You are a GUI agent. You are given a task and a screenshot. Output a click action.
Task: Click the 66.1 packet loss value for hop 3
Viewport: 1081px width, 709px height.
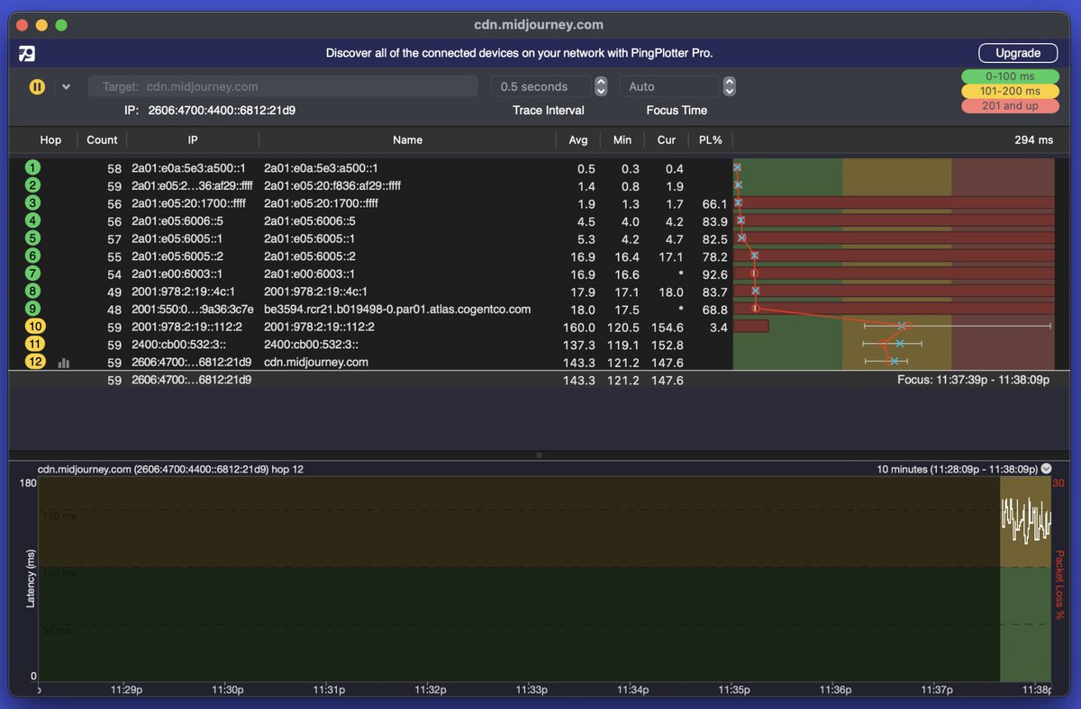pyautogui.click(x=714, y=204)
